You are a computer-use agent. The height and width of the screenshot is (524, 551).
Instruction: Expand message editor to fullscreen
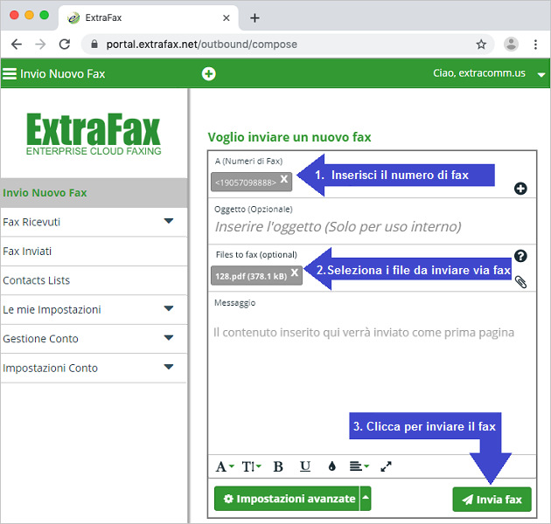click(386, 466)
